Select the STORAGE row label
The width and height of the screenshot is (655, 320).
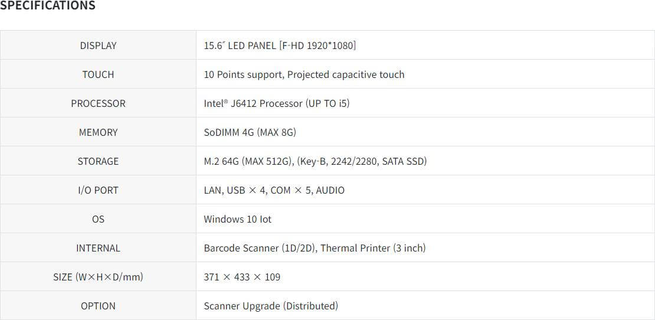(x=98, y=161)
